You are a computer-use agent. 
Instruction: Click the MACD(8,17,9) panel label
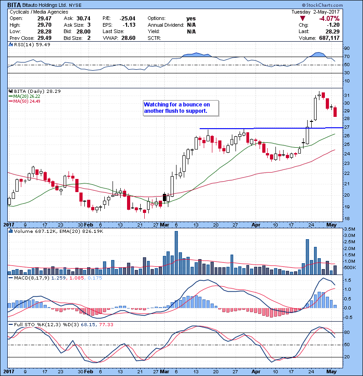click(x=32, y=278)
